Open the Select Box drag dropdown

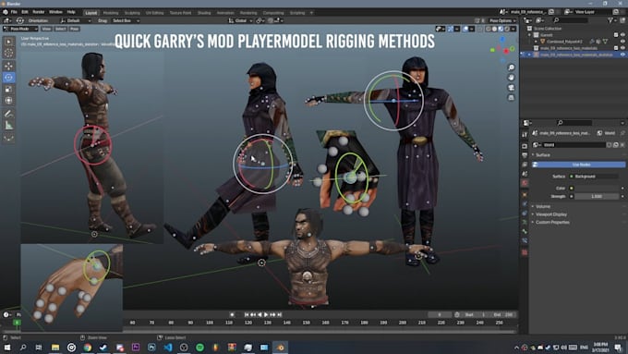point(126,20)
